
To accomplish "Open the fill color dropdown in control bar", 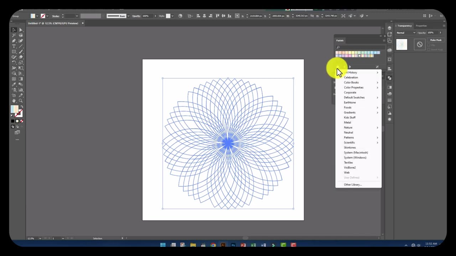I will coord(37,16).
